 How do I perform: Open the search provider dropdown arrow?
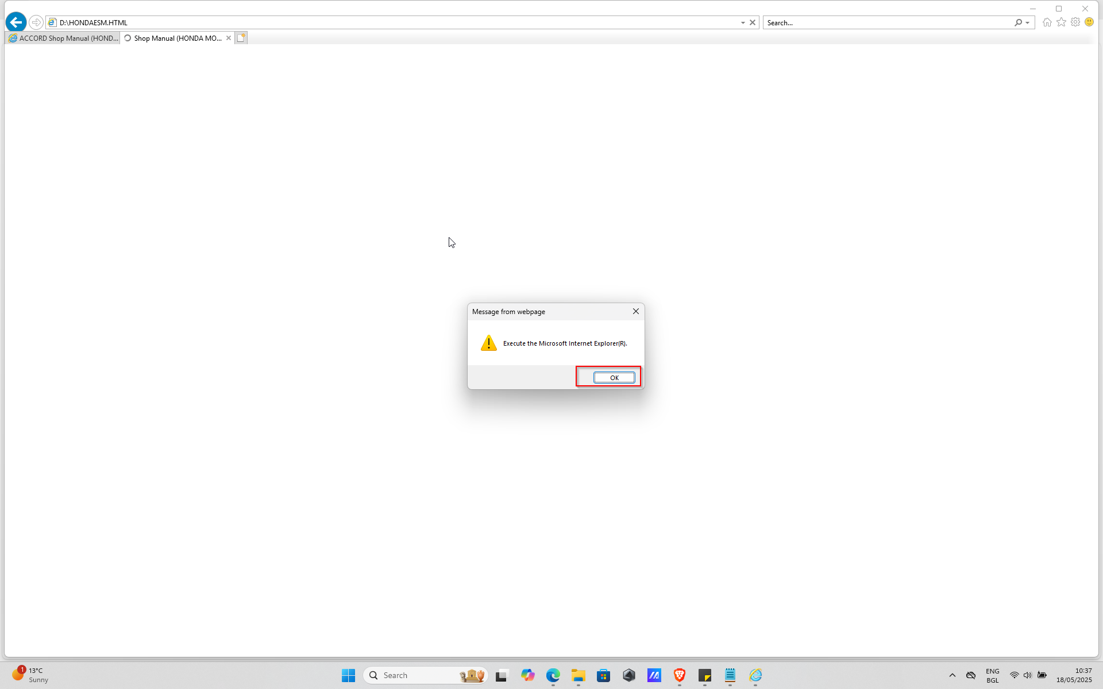pyautogui.click(x=1028, y=22)
